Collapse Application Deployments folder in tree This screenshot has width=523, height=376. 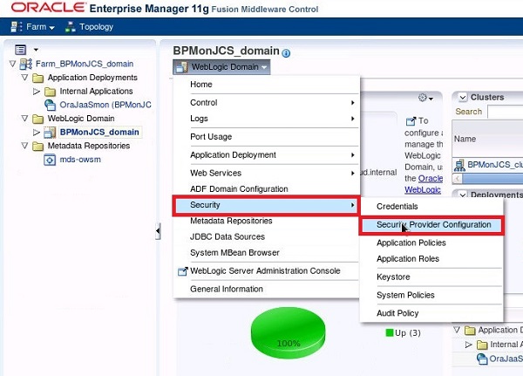(24, 78)
